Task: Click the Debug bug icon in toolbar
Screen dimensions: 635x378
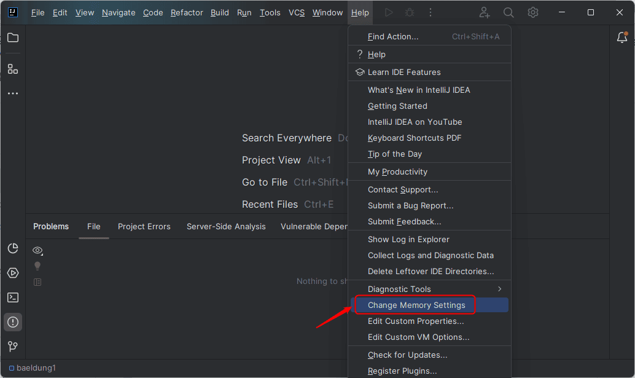Action: tap(410, 12)
